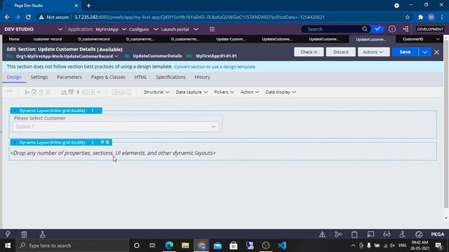The image size is (449, 252).
Task: Open the MyFirstApp application dropdown
Action: click(x=111, y=29)
